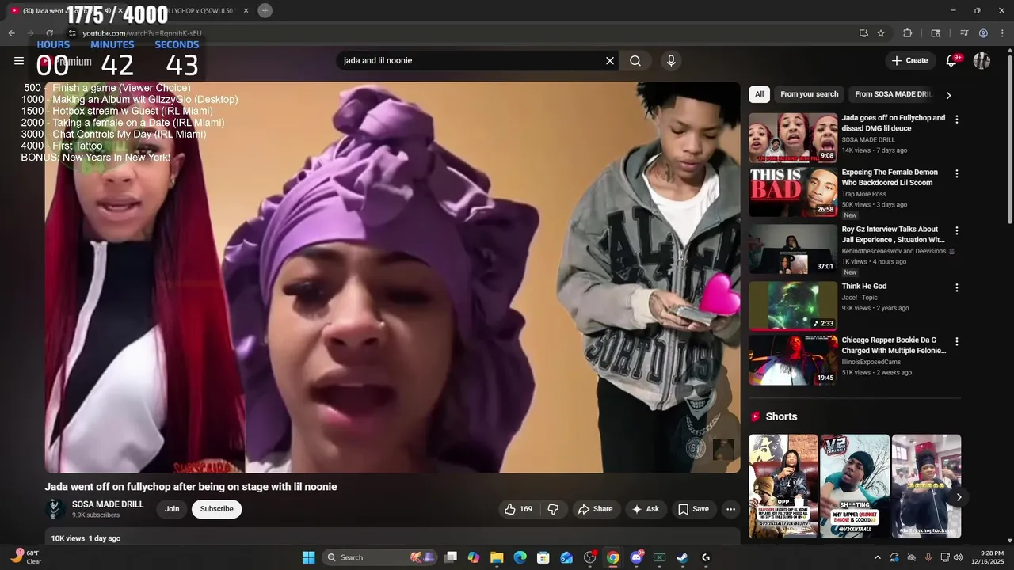Open the middle Shorts thumbnail

(855, 486)
